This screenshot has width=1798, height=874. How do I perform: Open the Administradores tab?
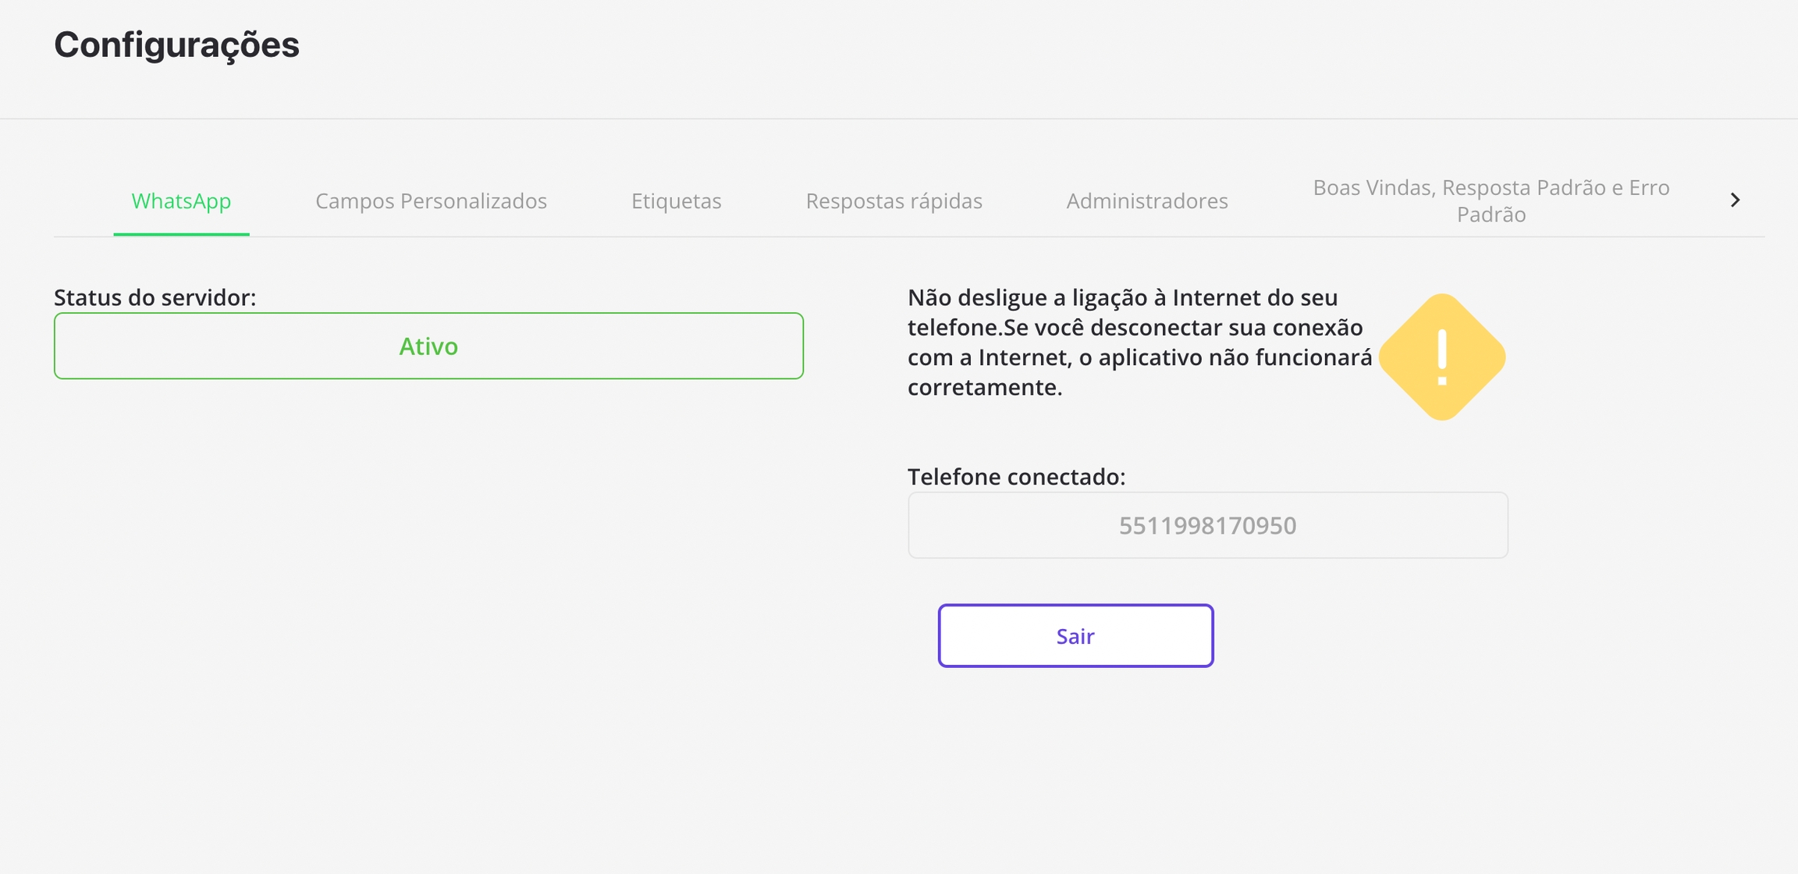coord(1146,201)
